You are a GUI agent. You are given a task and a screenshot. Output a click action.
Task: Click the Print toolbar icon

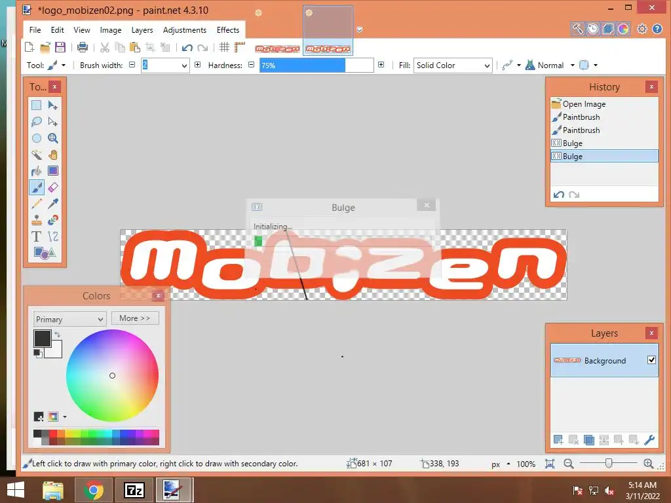click(x=82, y=47)
